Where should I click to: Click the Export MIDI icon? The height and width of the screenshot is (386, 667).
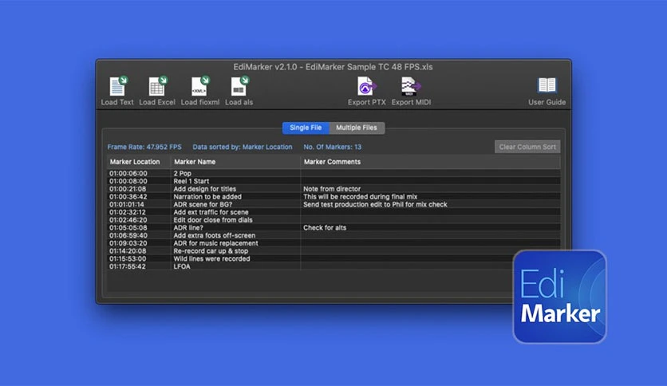click(411, 86)
